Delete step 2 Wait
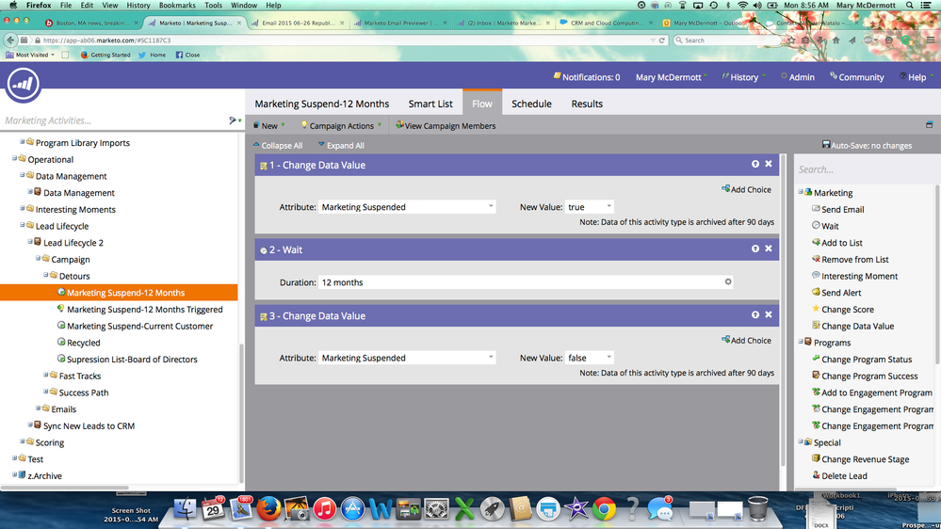 click(x=769, y=248)
